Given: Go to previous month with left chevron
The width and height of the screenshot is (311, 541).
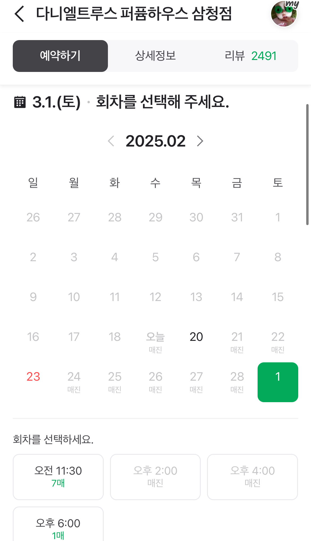Looking at the screenshot, I should (111, 141).
